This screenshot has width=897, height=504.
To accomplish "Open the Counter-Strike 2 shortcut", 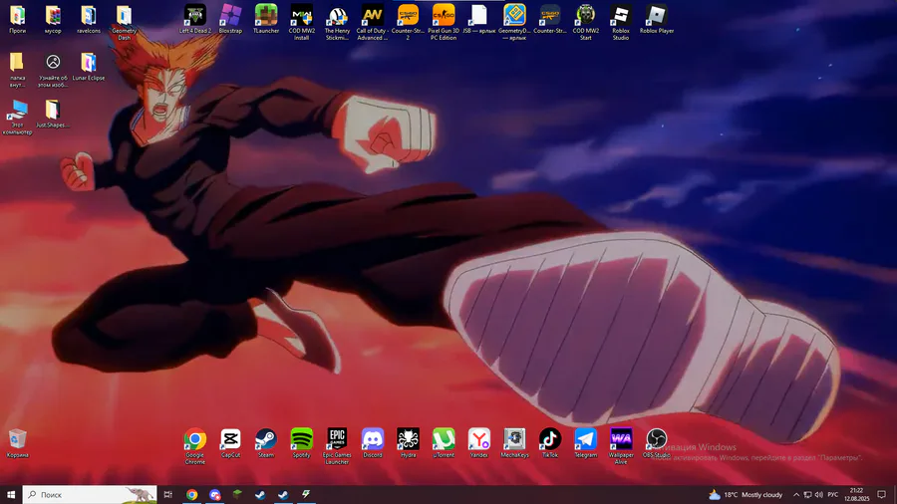I will point(408,22).
